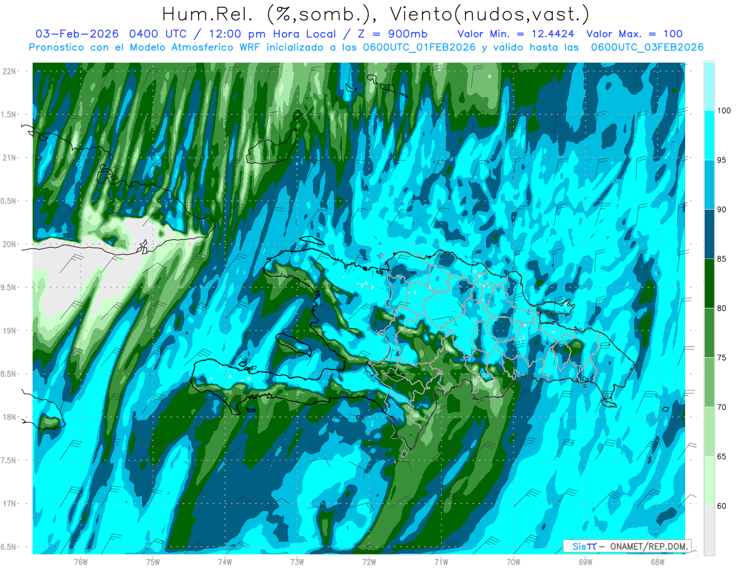
Task: Select the medium green 75–80 color bar segment
Action: [708, 333]
